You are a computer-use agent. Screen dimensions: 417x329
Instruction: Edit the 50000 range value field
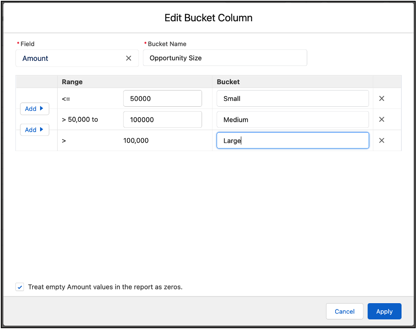pyautogui.click(x=162, y=98)
